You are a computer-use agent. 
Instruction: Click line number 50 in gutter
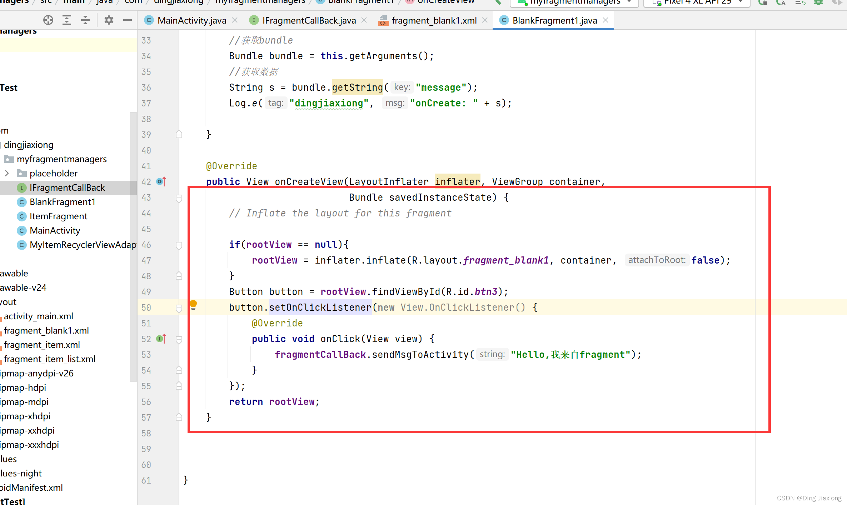[x=146, y=307]
